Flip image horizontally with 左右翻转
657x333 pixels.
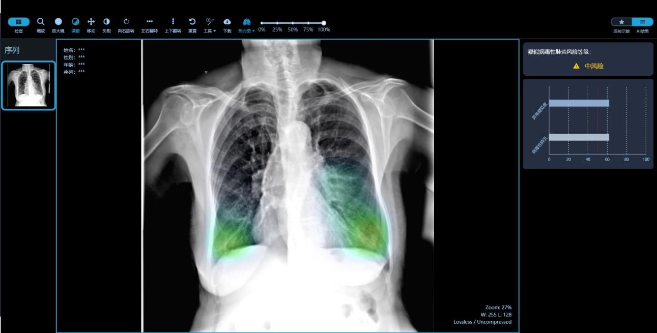(149, 22)
